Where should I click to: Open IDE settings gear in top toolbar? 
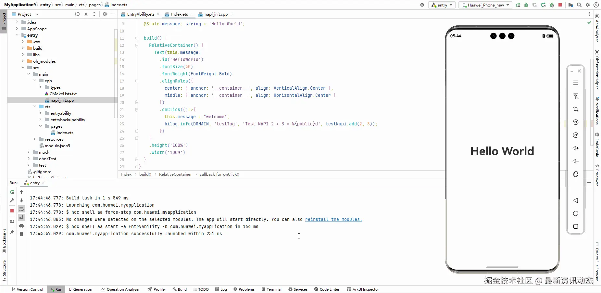[x=588, y=5]
